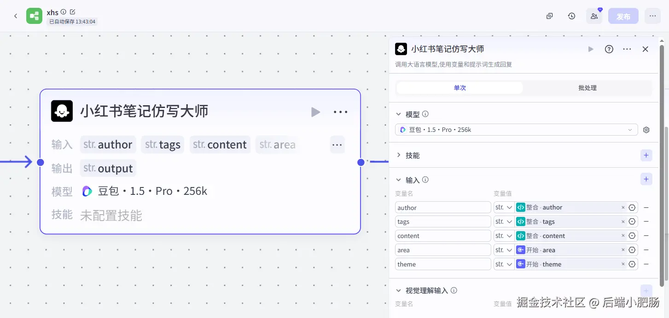Edit the area variable name field

(443, 250)
